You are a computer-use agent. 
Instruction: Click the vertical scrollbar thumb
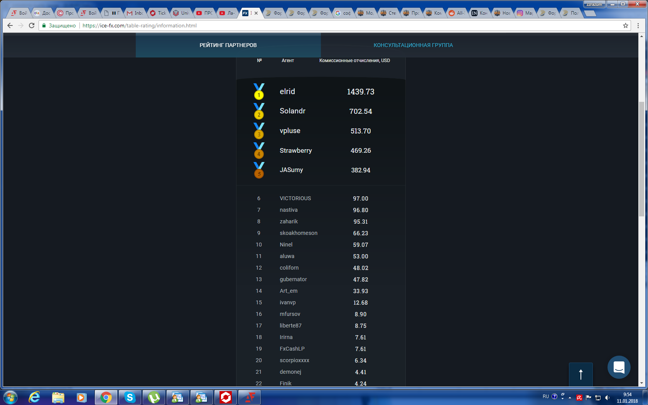pyautogui.click(x=641, y=159)
